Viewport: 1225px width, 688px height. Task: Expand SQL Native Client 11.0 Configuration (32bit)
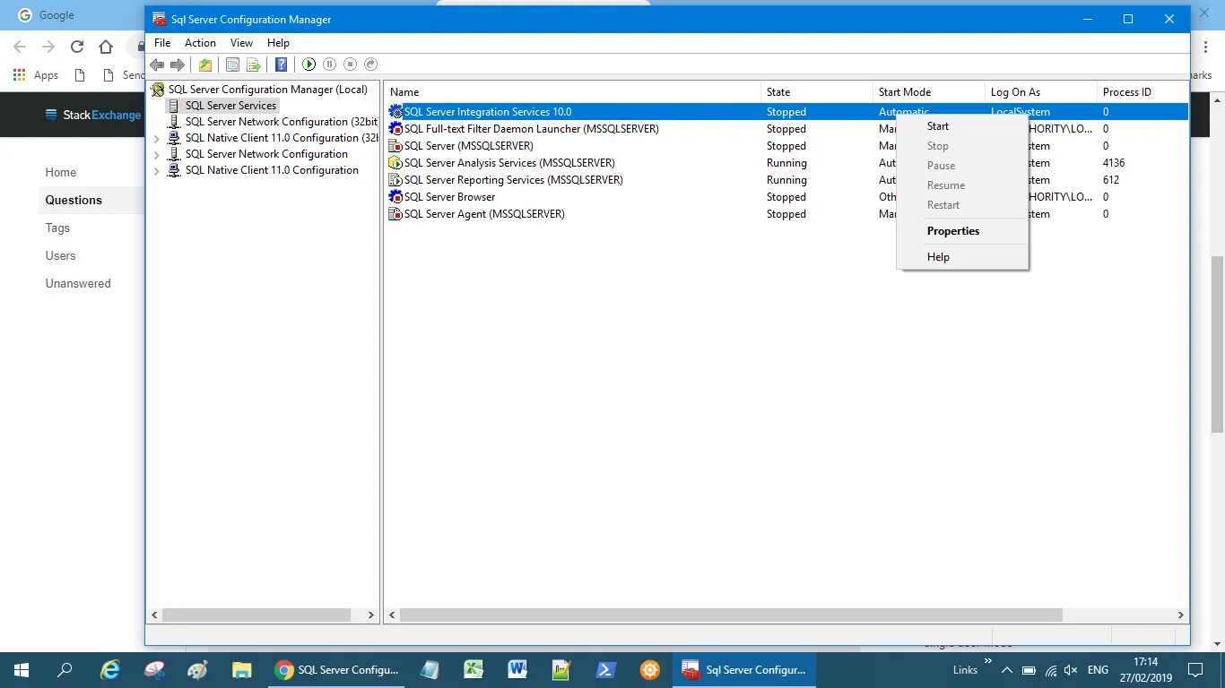click(x=157, y=138)
